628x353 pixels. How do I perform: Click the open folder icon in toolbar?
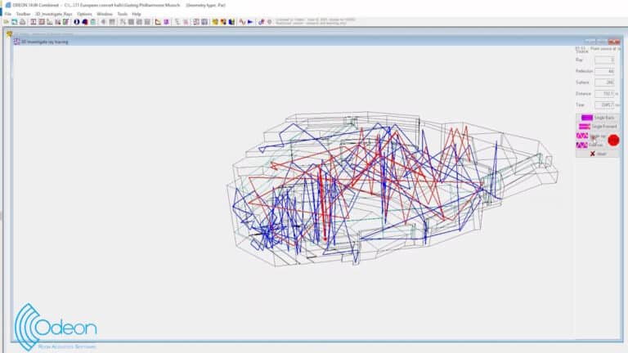tap(14, 22)
